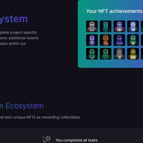Click the "You completed all tasks" message
Image resolution: width=143 pixels, height=143 pixels.
pos(77,140)
